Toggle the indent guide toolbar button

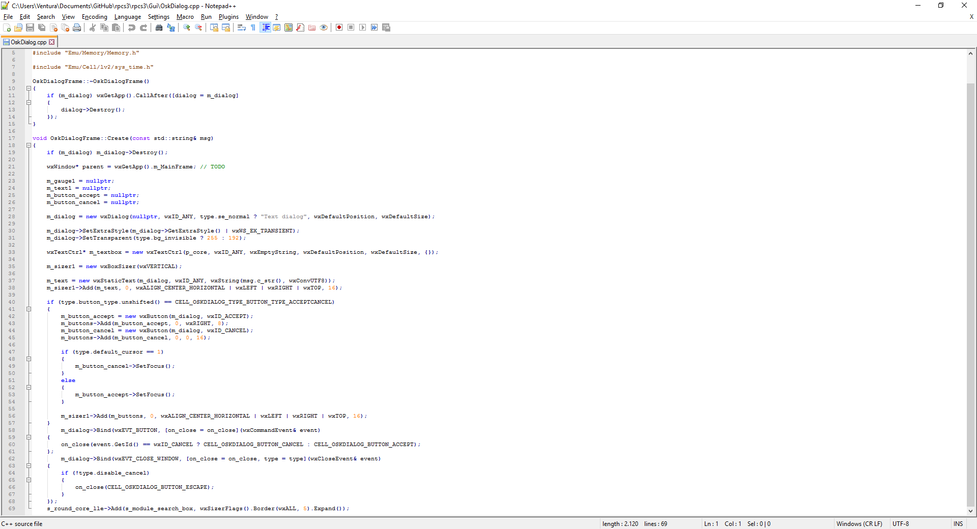coord(265,27)
